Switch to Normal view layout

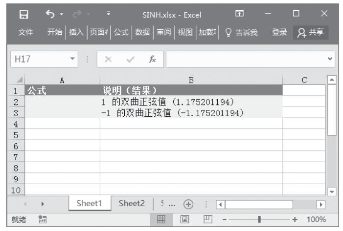point(161,219)
